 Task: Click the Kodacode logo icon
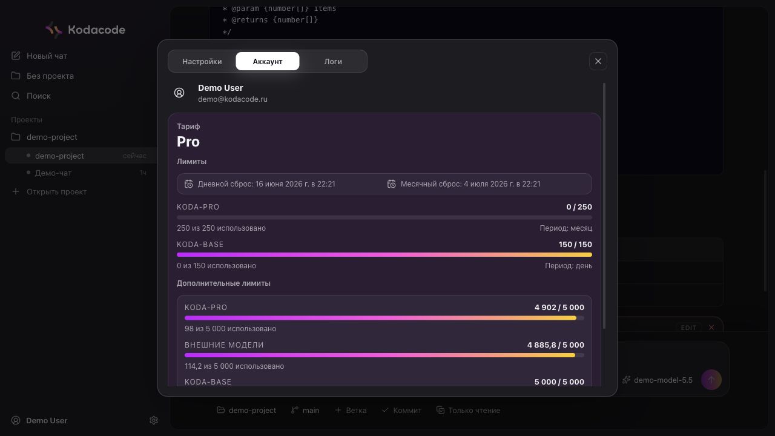pyautogui.click(x=54, y=30)
